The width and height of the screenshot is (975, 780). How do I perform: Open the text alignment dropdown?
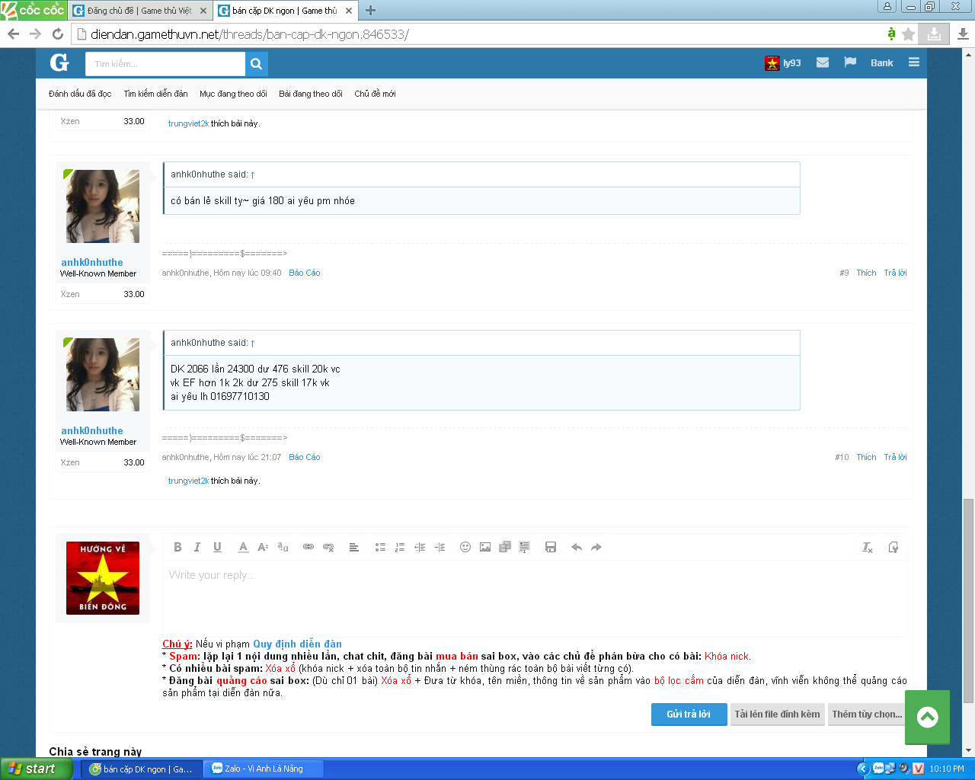(x=353, y=547)
